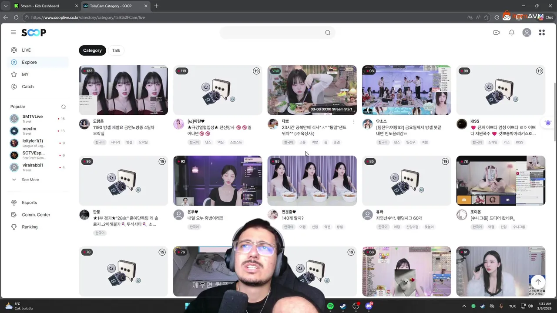Show hidden system tray icons
Viewport: 557px width, 313px height.
click(x=464, y=306)
